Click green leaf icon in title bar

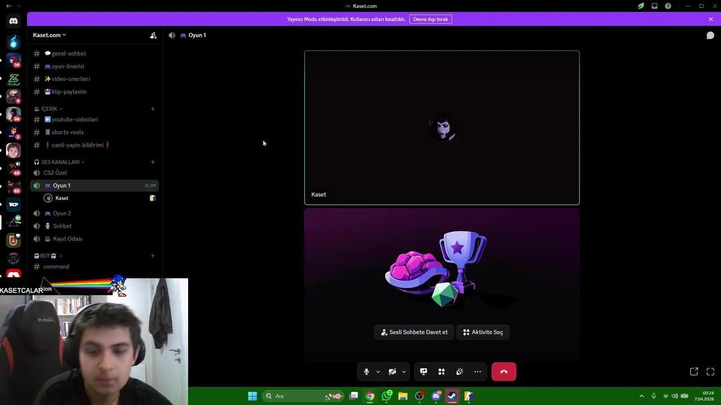pyautogui.click(x=641, y=6)
